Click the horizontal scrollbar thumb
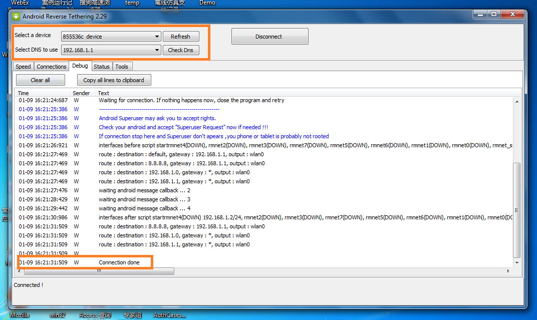 coord(99,271)
